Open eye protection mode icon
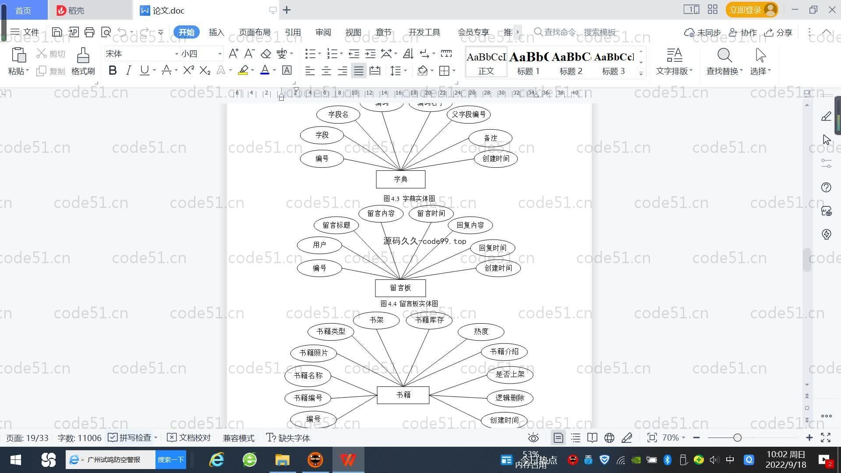Viewport: 841px width, 473px height. coord(533,438)
